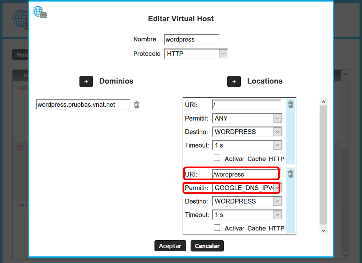
Task: Delete the /wordpress location
Action: [291, 174]
